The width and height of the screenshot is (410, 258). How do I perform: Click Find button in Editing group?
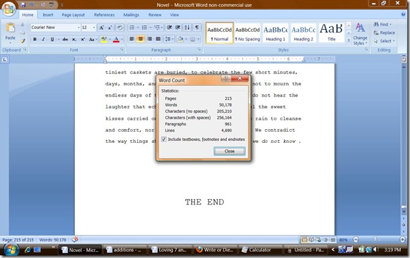click(383, 24)
